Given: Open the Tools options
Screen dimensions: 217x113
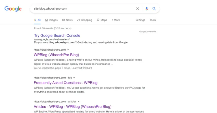Looking at the screenshot, I should click(x=153, y=20).
